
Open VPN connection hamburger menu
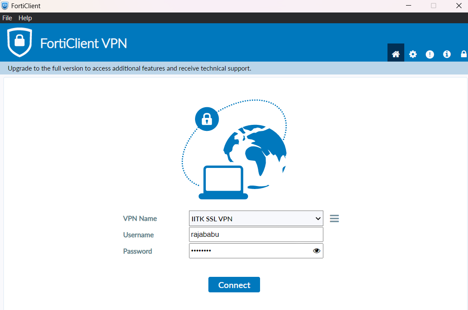[x=334, y=218]
